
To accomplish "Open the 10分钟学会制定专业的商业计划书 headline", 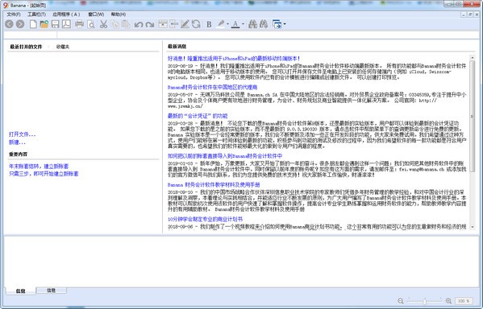I will pyautogui.click(x=205, y=219).
